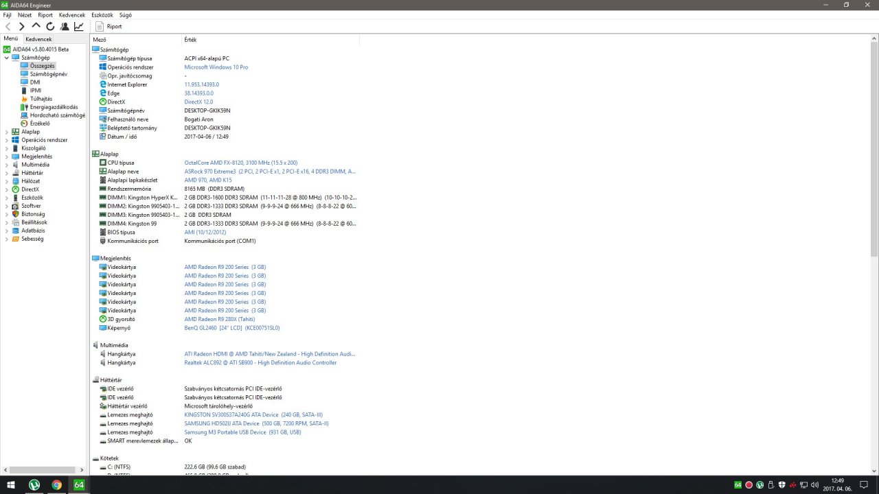Image resolution: width=879 pixels, height=494 pixels.
Task: Click the Adatbázis tree icon
Action: (x=16, y=231)
